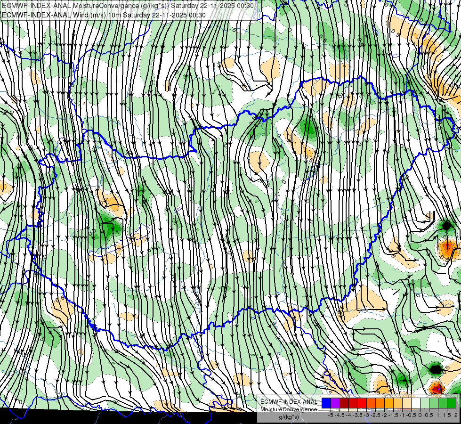
Task: Pick the white legend swatch between -0.5 and 0
Action: [416, 403]
